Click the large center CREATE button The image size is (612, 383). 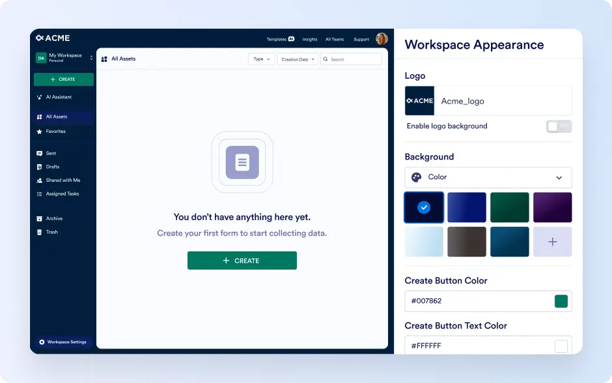[242, 261]
